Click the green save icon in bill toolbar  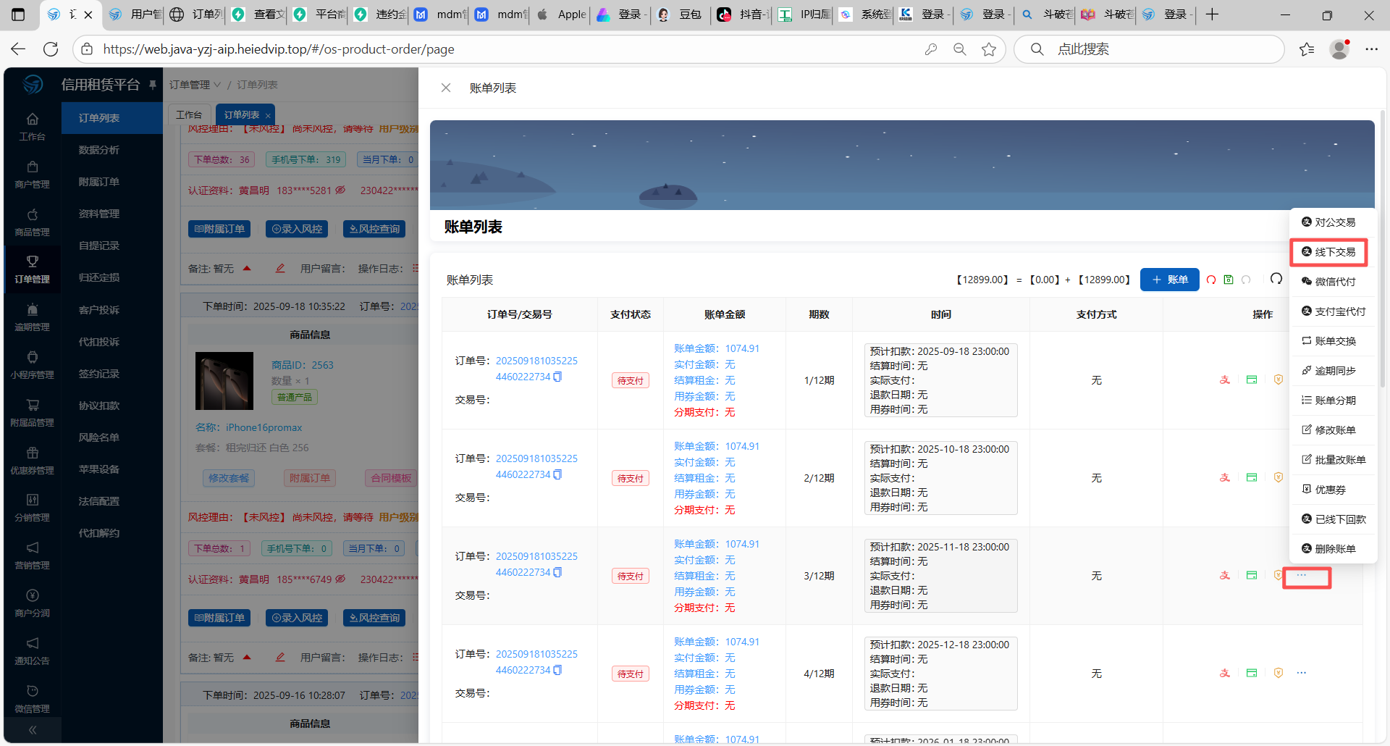pyautogui.click(x=1229, y=280)
